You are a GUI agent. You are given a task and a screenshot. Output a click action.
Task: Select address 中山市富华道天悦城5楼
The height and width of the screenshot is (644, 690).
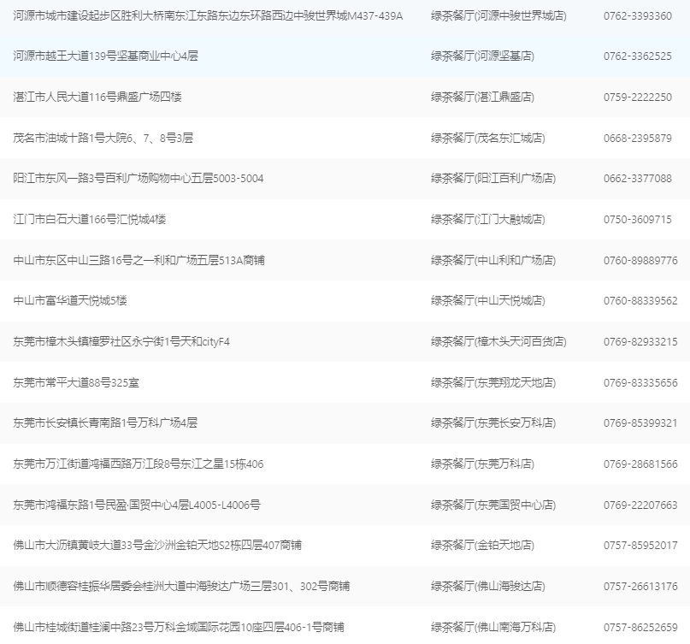70,301
